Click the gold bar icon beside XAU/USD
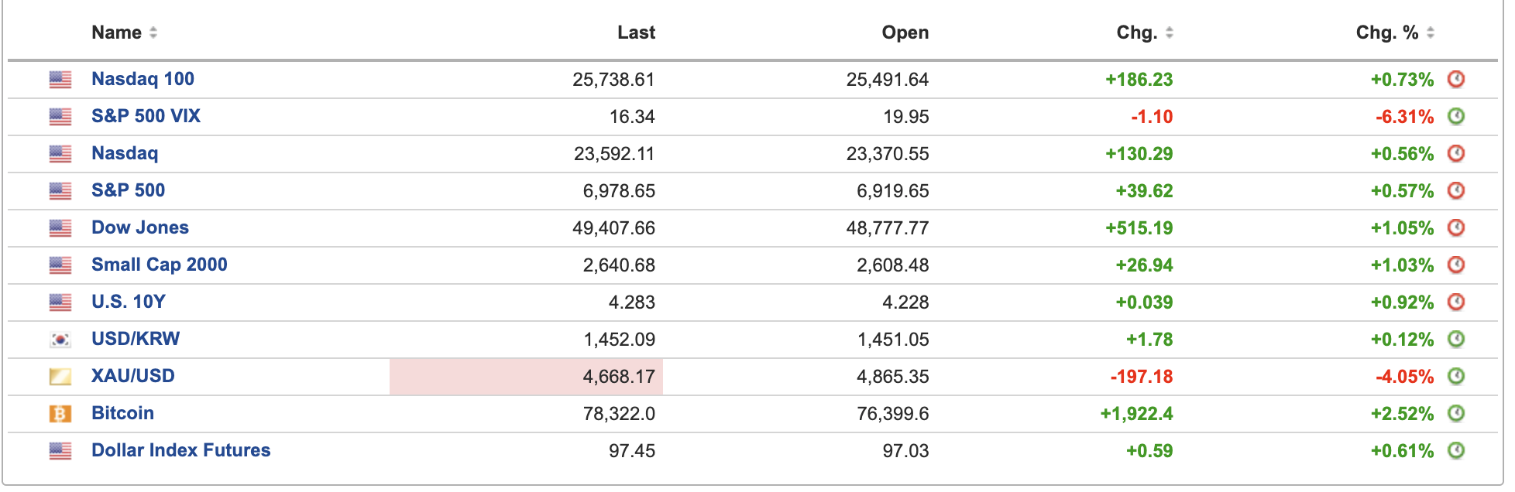This screenshot has width=1515, height=492. point(60,377)
